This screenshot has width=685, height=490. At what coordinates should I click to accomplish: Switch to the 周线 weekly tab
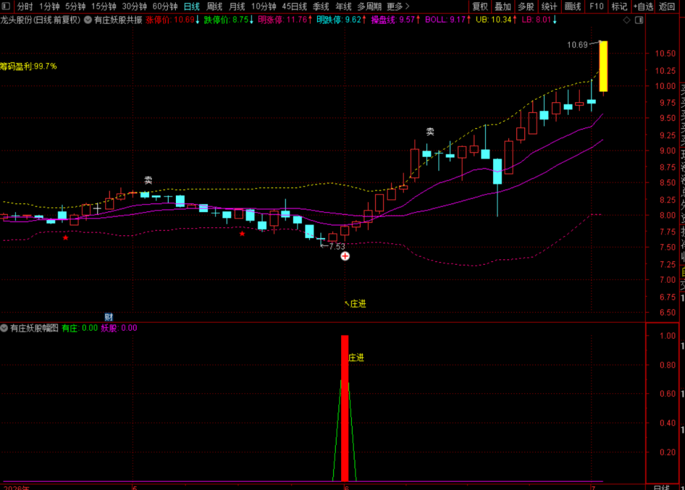(x=214, y=7)
